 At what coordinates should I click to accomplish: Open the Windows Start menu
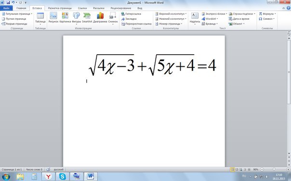point(6,177)
